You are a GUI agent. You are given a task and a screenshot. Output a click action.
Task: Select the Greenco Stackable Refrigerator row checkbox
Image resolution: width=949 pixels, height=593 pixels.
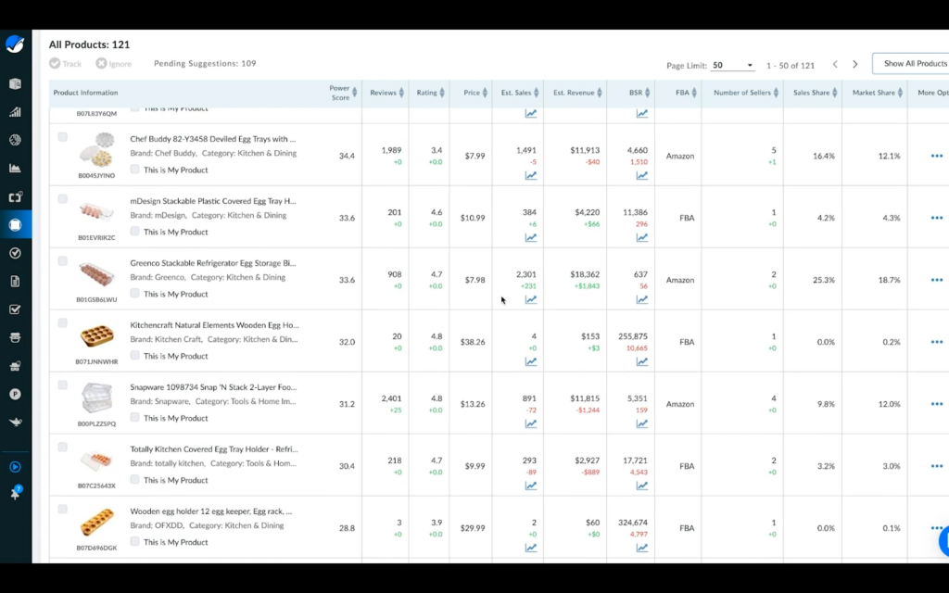tap(62, 260)
